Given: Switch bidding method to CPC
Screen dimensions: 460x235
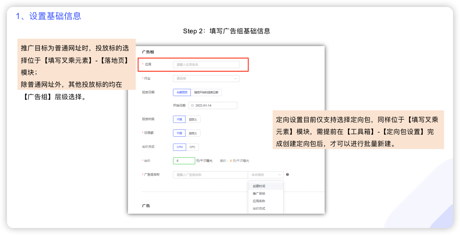Looking at the screenshot, I should pos(192,147).
